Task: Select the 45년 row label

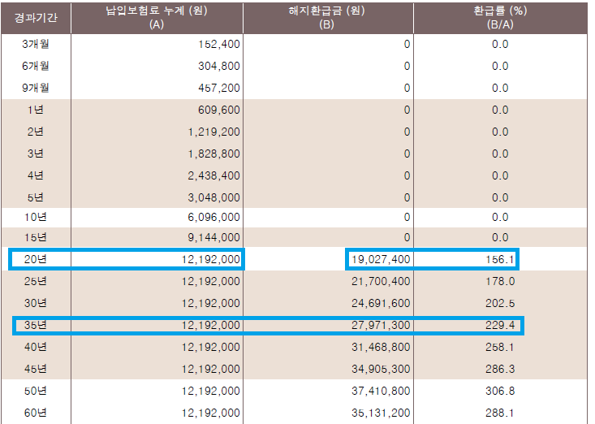Action: (x=36, y=370)
